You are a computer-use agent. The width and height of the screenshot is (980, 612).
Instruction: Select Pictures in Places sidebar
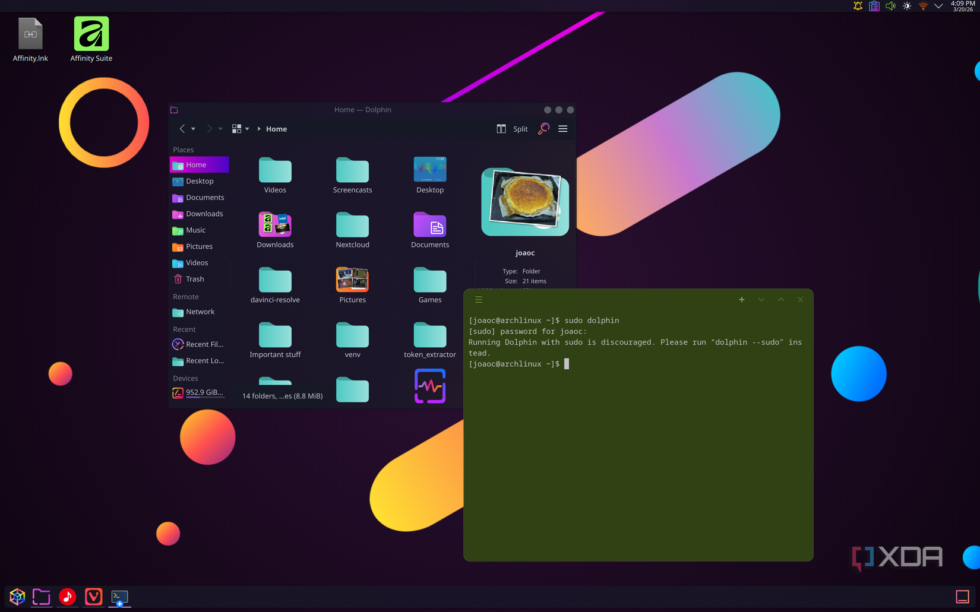[x=200, y=246]
